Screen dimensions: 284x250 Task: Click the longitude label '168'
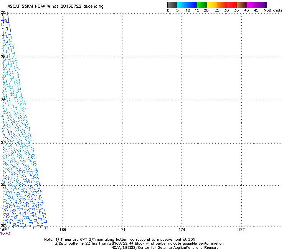[x=63, y=230]
